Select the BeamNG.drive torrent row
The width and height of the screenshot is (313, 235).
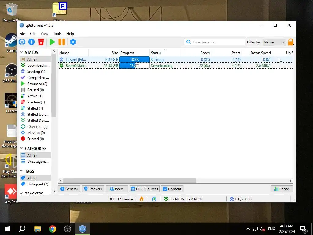[x=176, y=65]
